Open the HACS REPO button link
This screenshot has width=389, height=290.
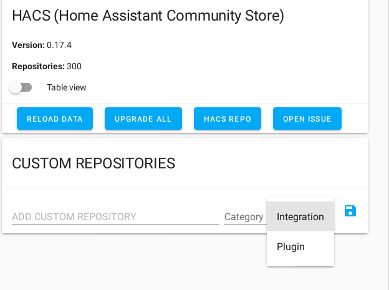click(x=228, y=118)
